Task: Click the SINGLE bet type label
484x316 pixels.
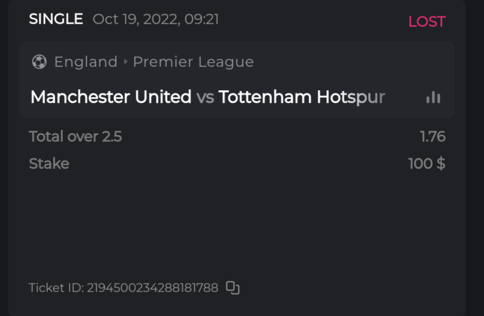Action: click(x=56, y=18)
